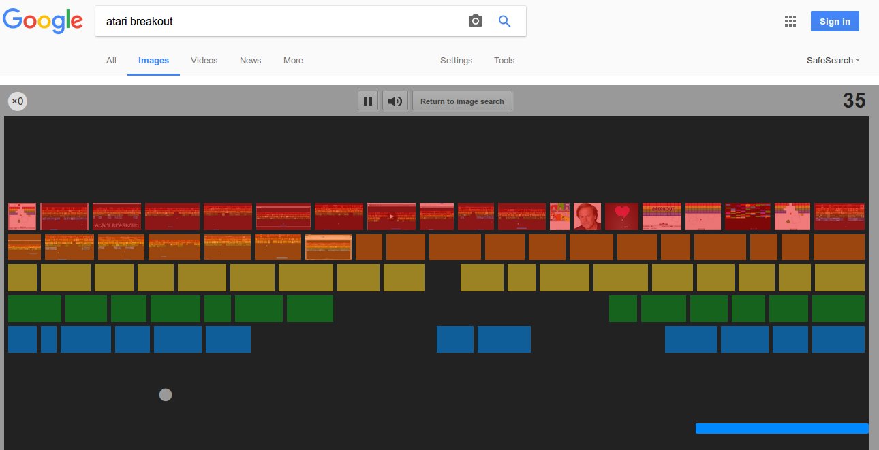Sign in to Google account
The width and height of the screenshot is (879, 450).
point(835,21)
